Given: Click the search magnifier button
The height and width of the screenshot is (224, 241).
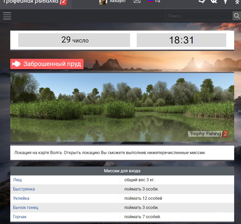Looking at the screenshot, I should click(237, 16).
